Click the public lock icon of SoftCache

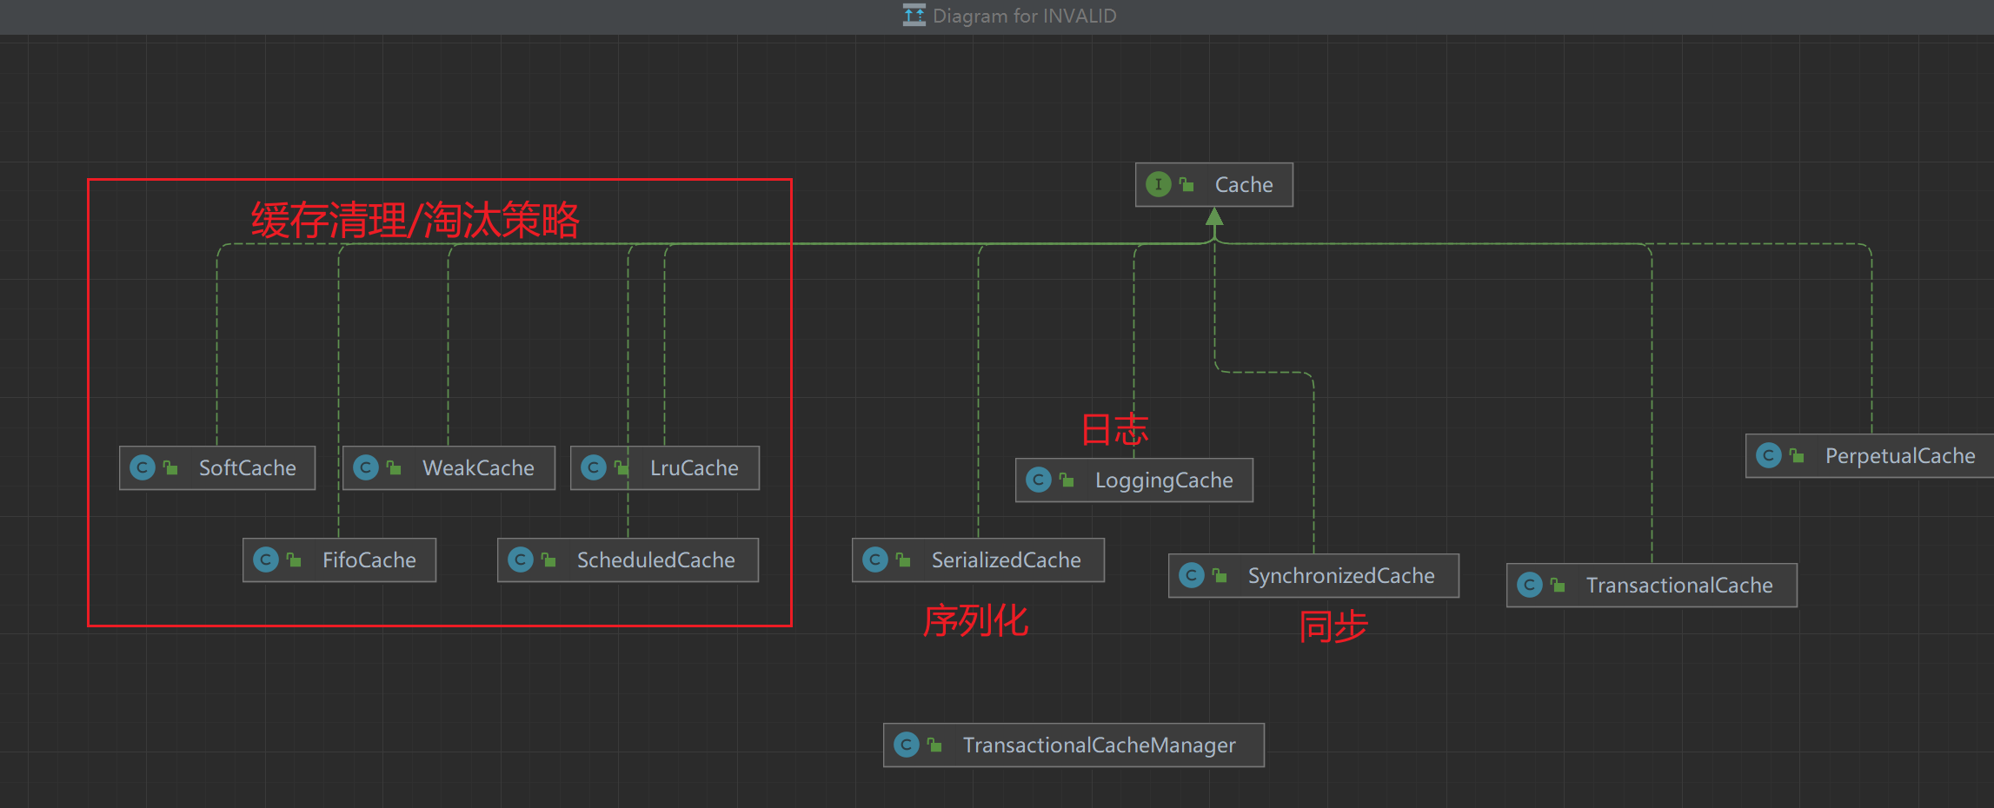point(170,467)
